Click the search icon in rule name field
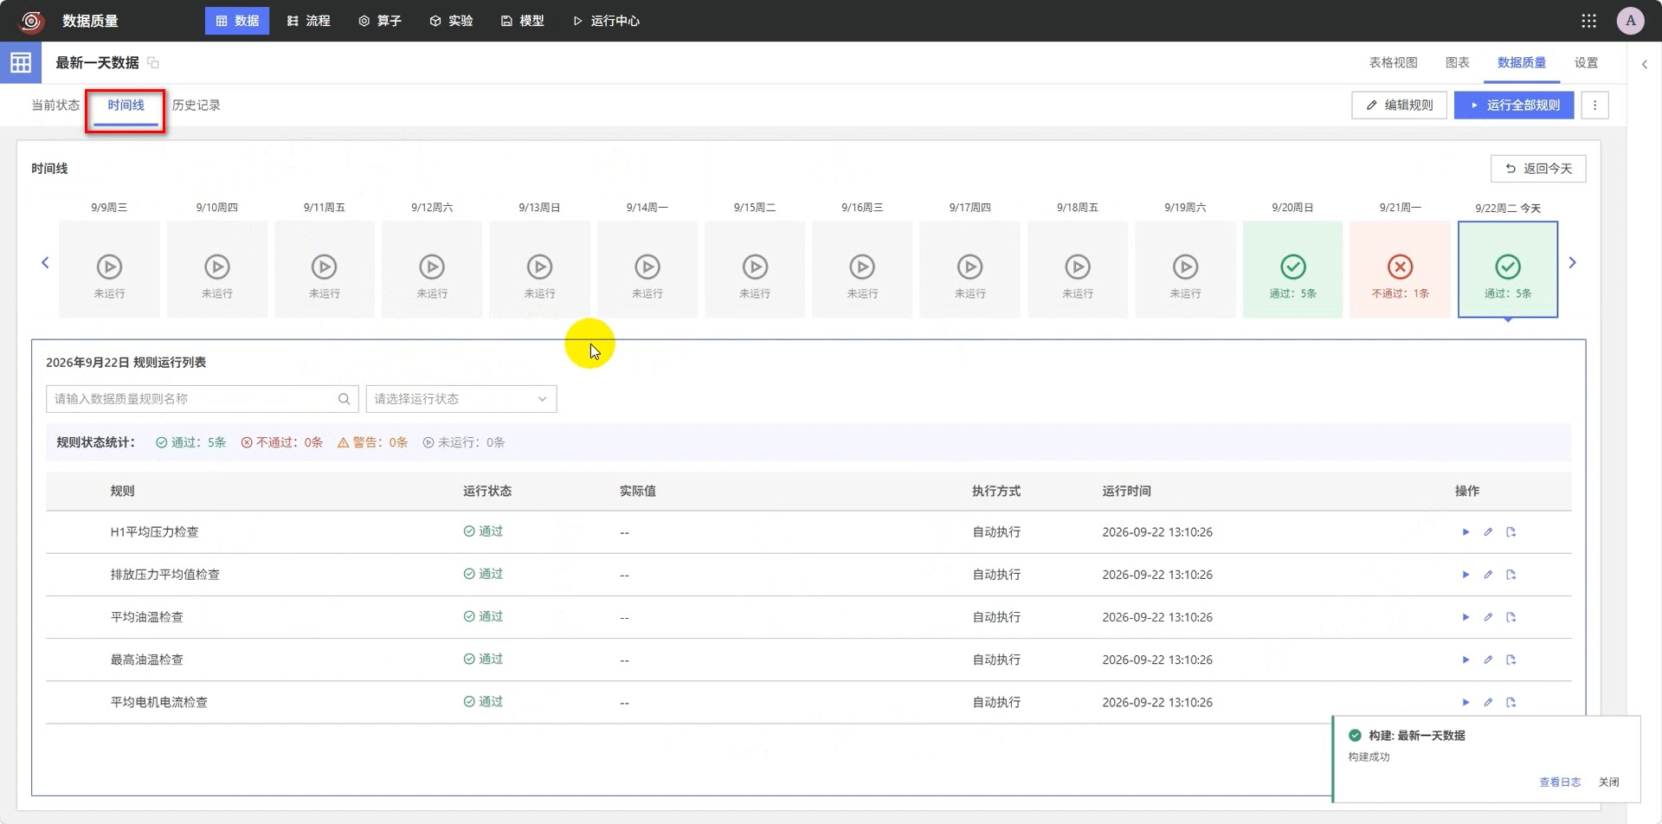The height and width of the screenshot is (824, 1662). tap(344, 399)
